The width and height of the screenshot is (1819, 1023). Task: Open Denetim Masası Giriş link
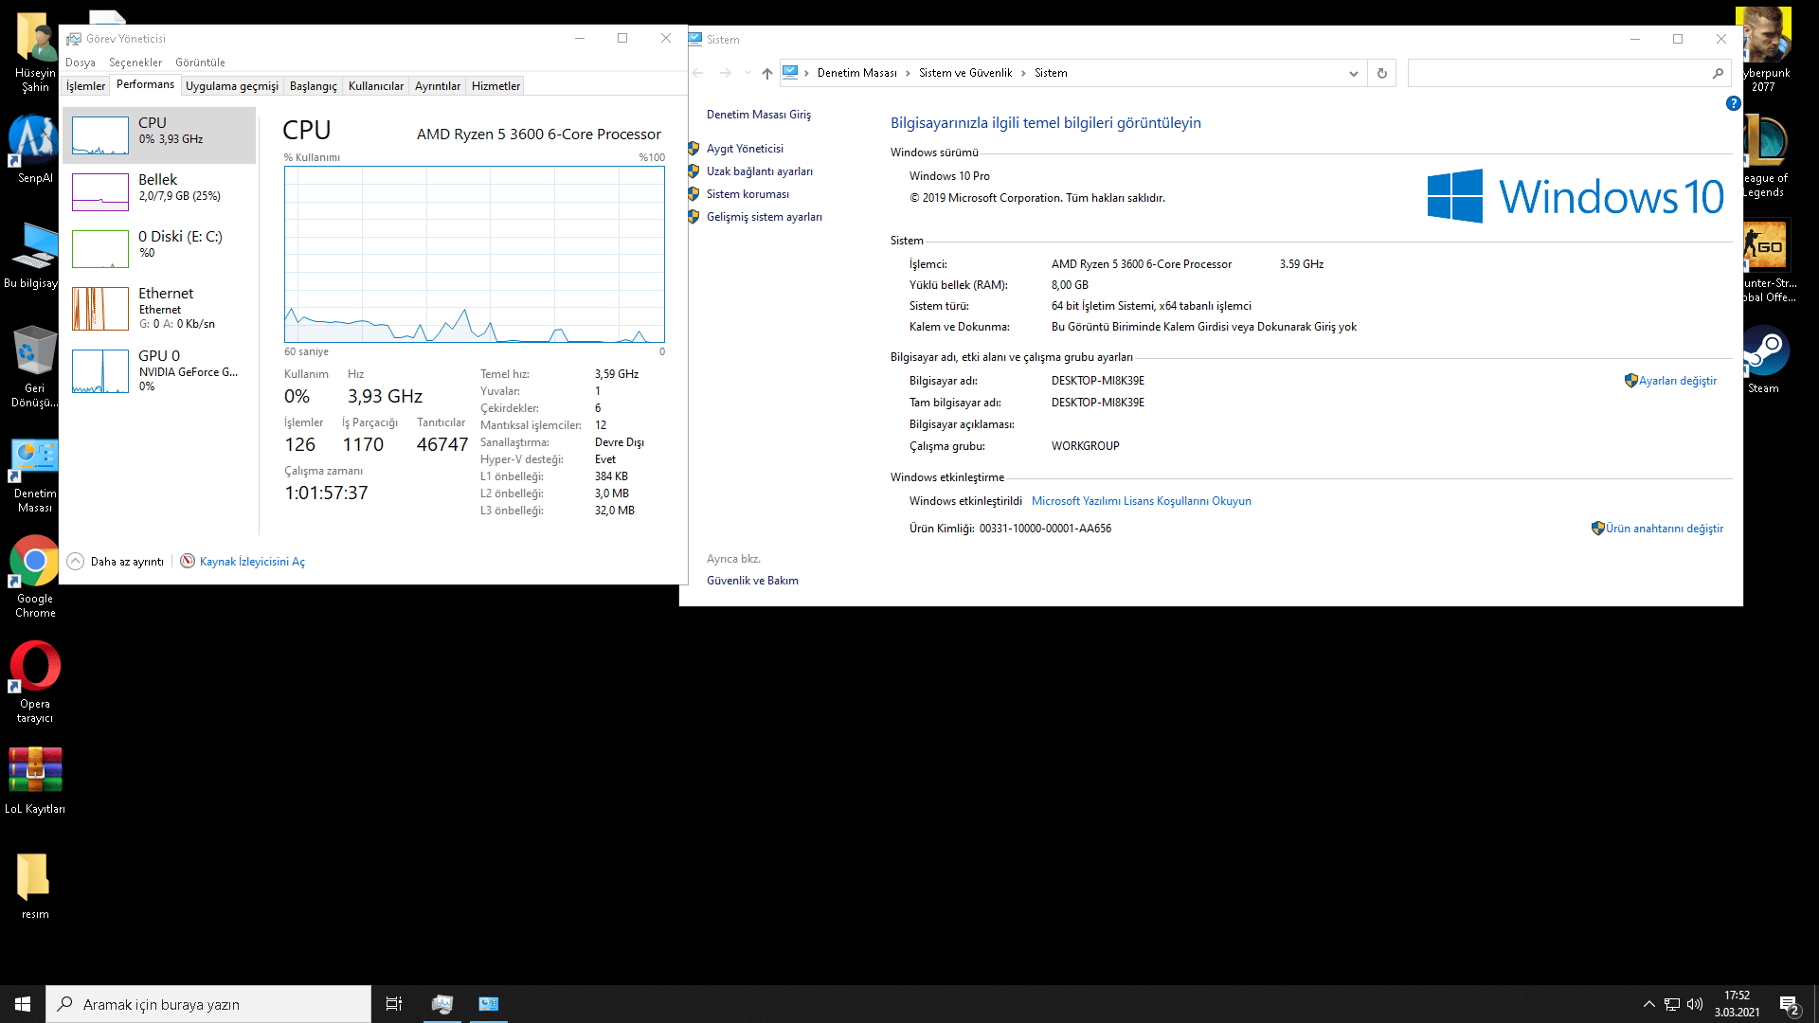759,115
